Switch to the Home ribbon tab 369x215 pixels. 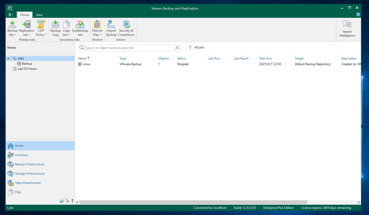[25, 15]
